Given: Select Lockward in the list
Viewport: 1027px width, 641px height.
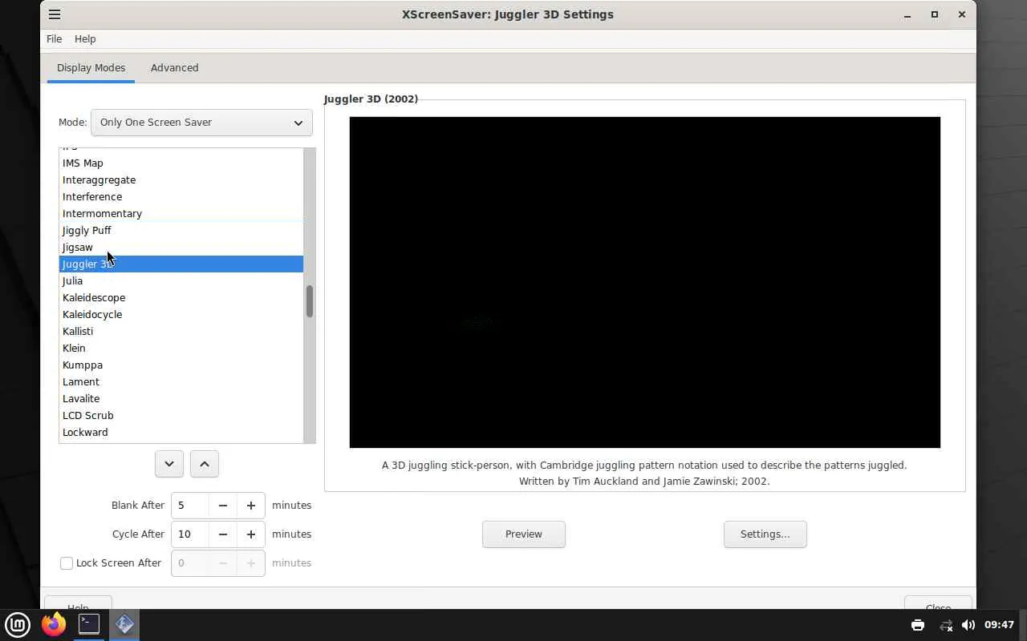Looking at the screenshot, I should [181, 433].
